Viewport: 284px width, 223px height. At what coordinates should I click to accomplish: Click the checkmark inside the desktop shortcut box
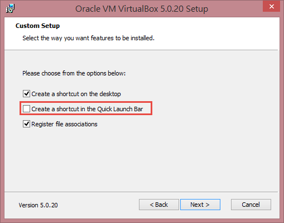pos(26,93)
